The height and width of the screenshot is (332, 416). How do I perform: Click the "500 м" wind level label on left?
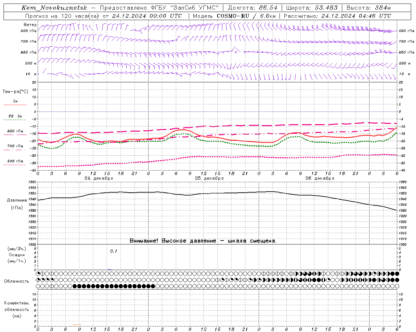tap(31, 63)
